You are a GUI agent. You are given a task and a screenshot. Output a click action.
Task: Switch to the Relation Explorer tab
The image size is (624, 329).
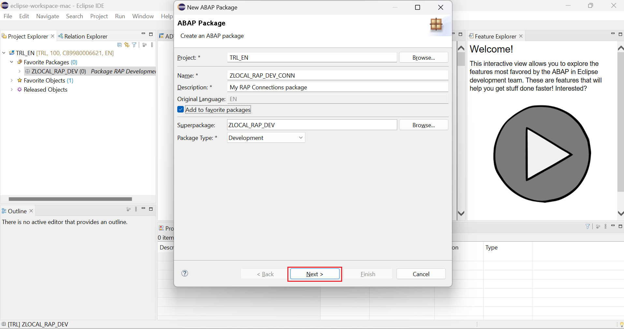click(x=83, y=36)
